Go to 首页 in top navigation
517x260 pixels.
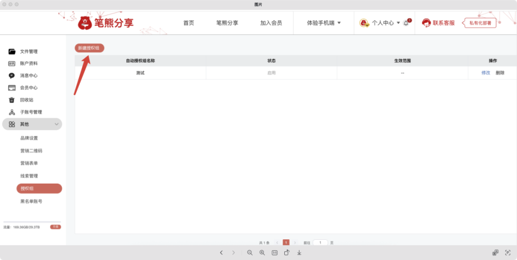point(188,23)
